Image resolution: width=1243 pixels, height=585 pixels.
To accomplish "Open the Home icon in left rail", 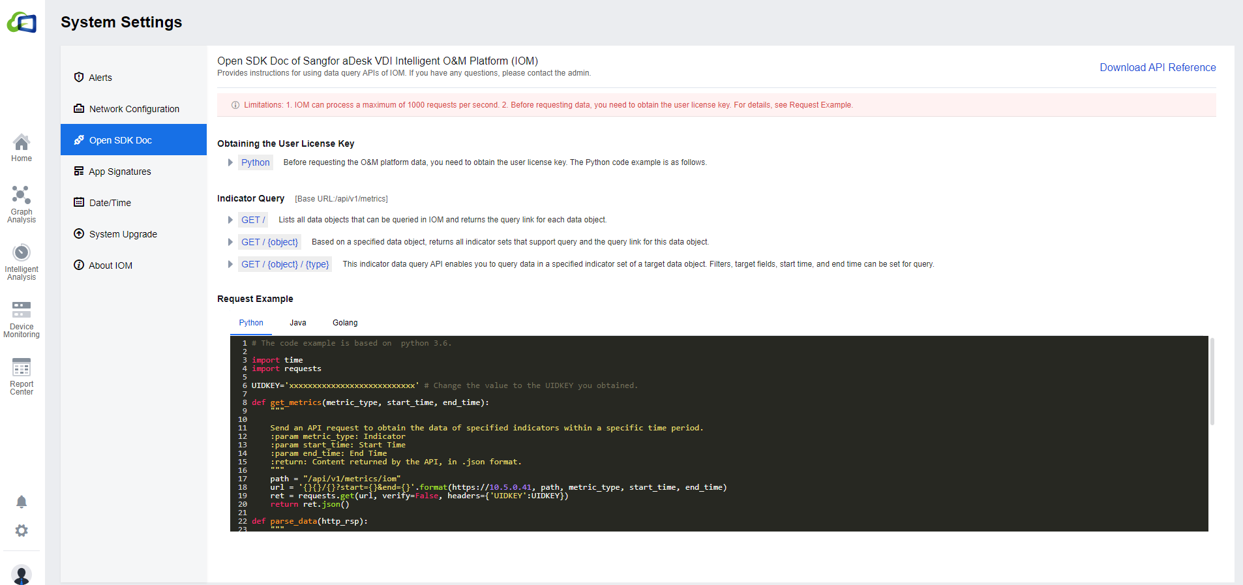I will coord(22,148).
